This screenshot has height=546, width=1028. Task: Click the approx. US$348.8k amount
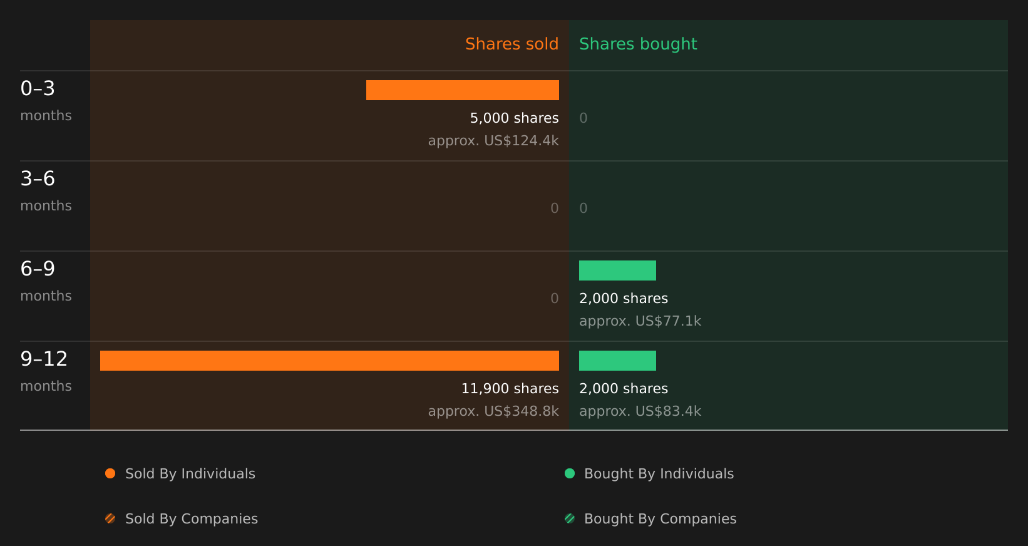(x=493, y=411)
